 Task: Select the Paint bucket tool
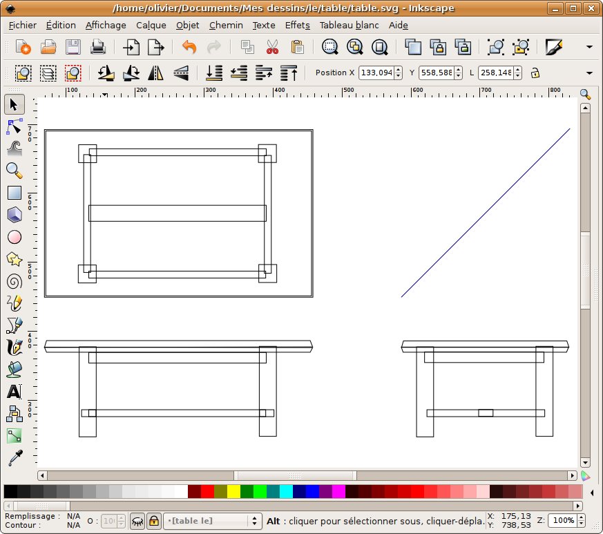coord(15,370)
